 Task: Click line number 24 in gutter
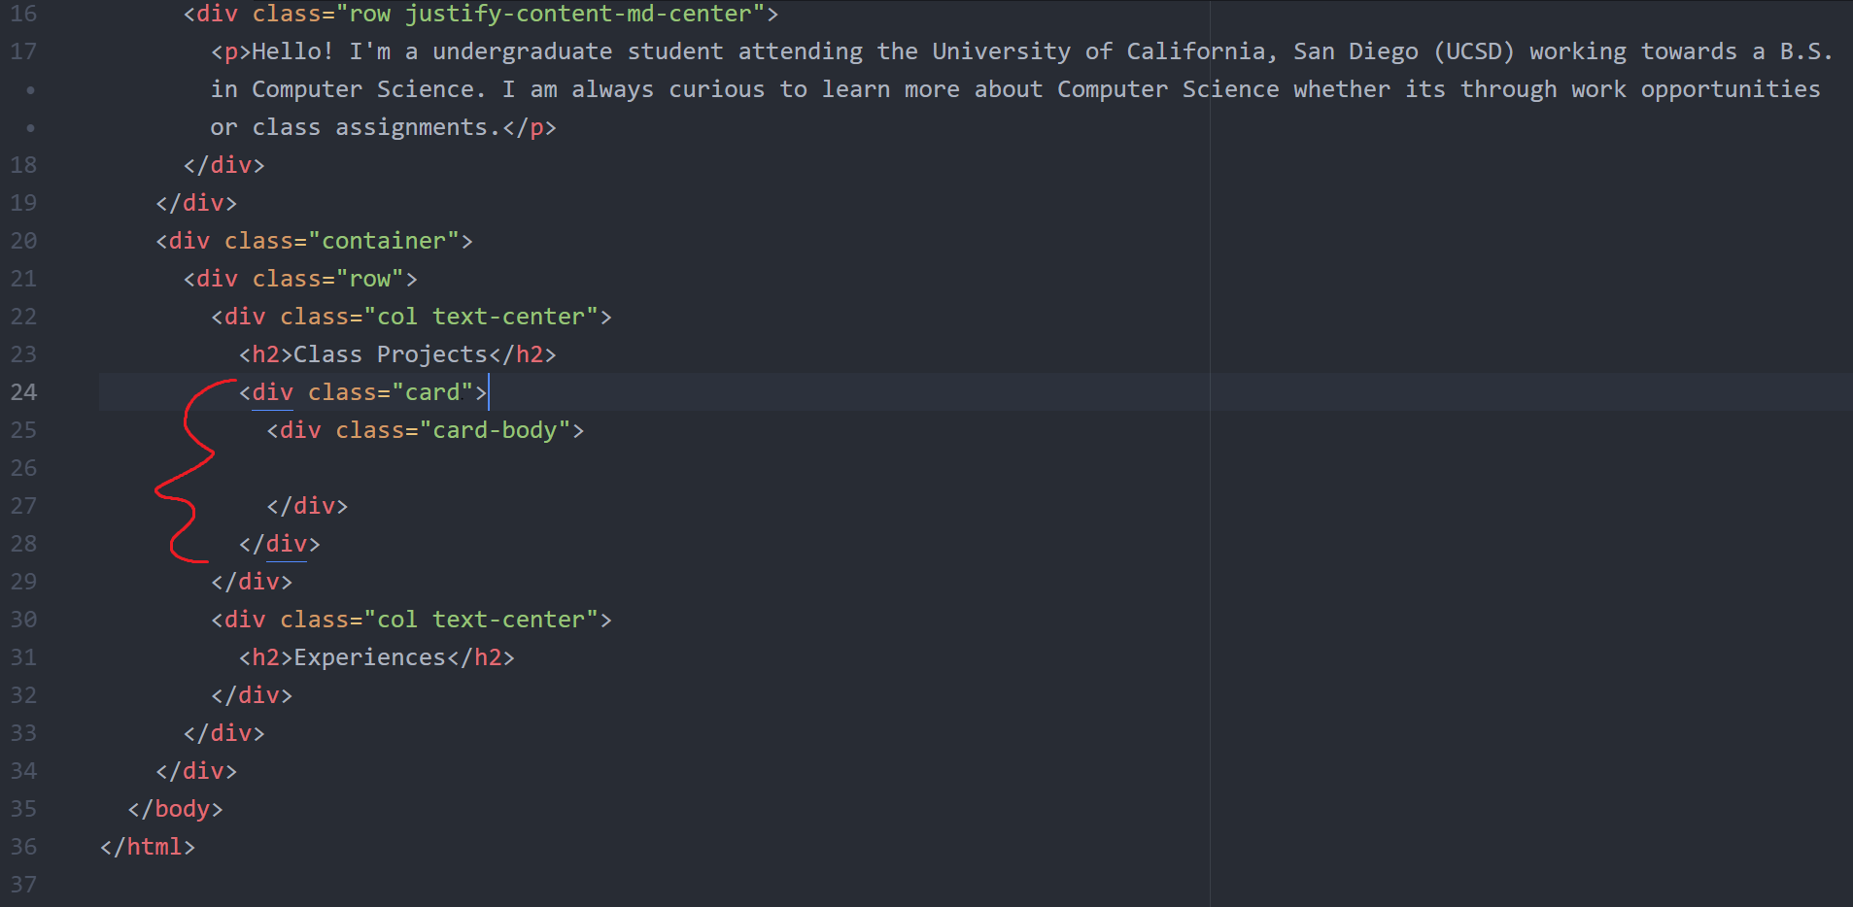tap(23, 392)
